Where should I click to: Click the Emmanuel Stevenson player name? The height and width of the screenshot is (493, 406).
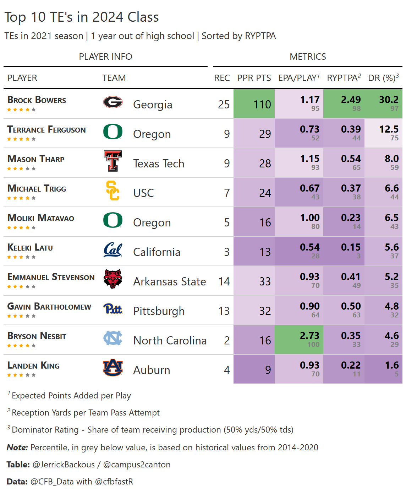pyautogui.click(x=51, y=277)
